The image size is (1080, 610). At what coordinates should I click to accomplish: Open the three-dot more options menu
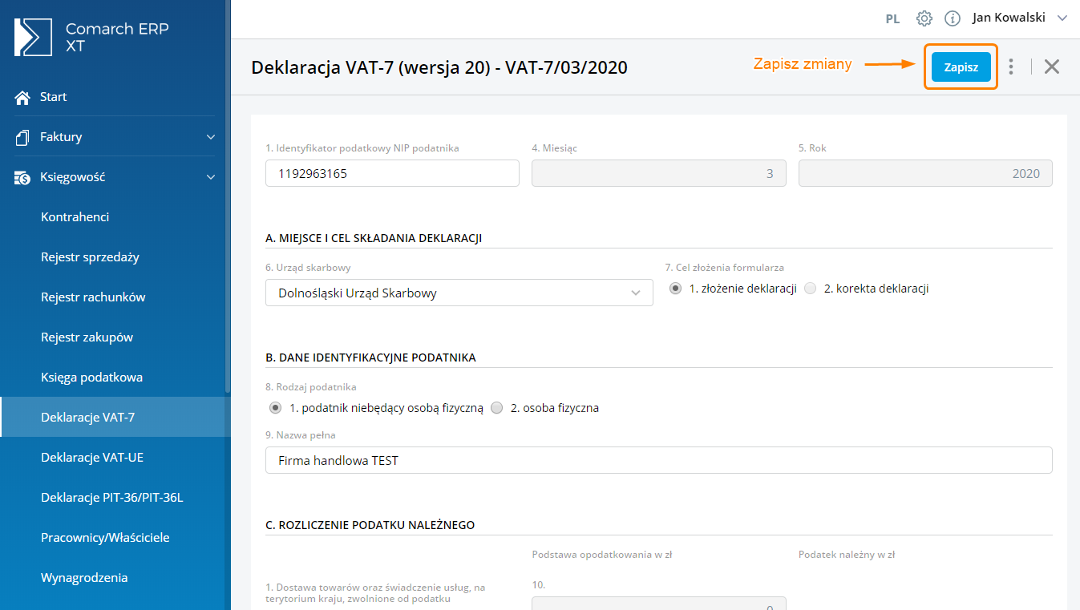pyautogui.click(x=1011, y=67)
